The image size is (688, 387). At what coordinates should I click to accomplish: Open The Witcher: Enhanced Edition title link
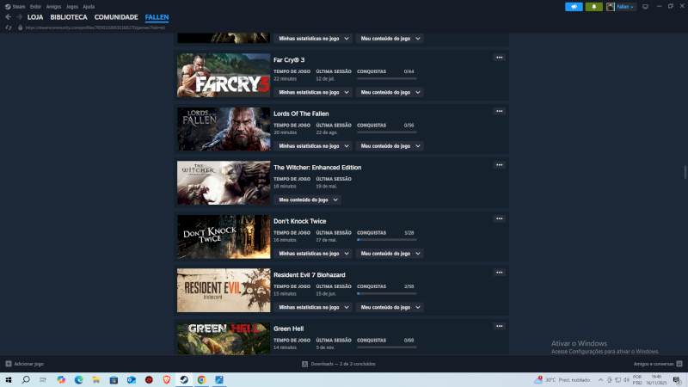[317, 167]
